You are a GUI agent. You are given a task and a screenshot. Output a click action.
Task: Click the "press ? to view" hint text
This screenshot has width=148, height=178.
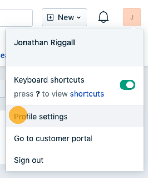click(41, 94)
